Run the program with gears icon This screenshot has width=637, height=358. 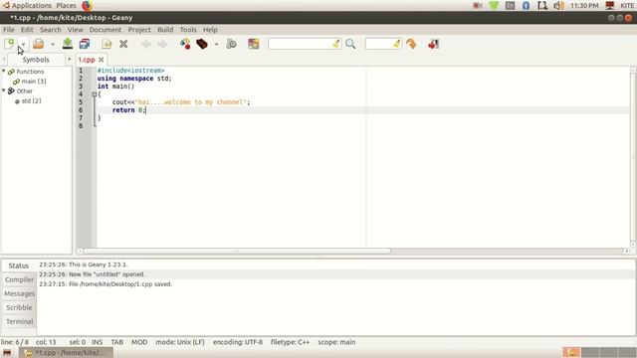click(231, 44)
